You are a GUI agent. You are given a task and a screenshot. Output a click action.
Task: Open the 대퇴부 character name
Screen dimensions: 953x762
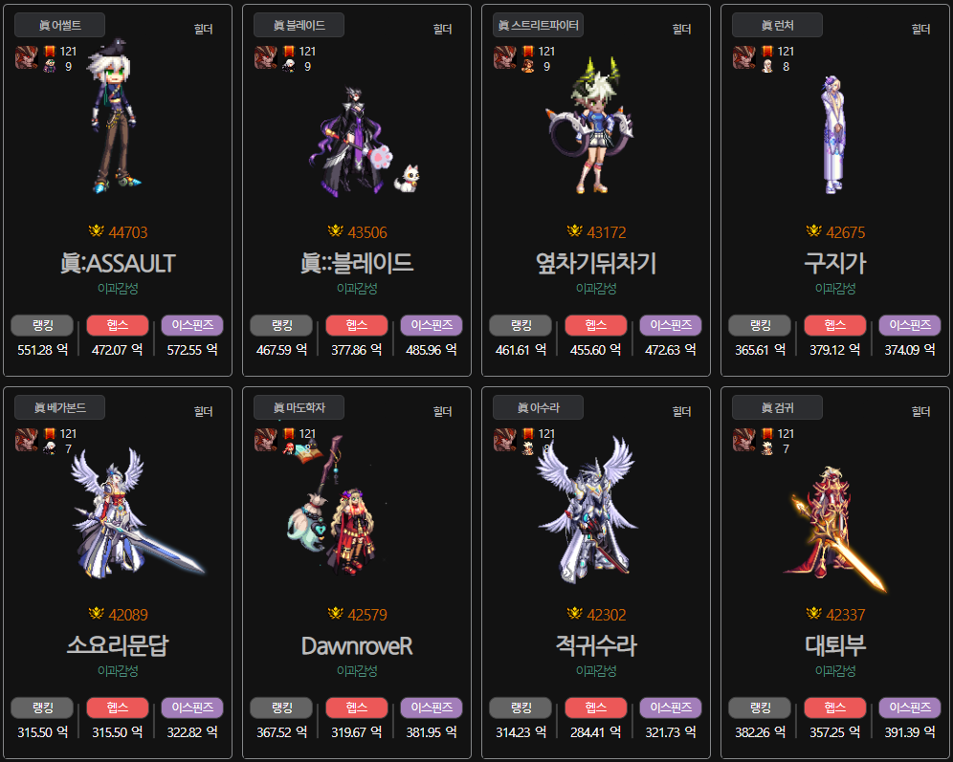click(835, 645)
